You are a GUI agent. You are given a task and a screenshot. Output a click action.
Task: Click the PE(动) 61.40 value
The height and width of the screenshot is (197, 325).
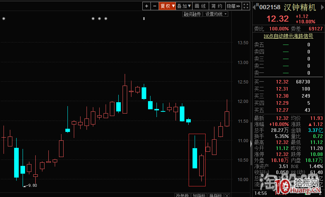[x=317, y=172]
